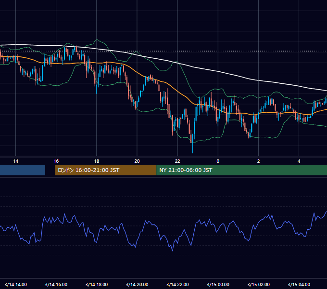
Task: Click the 4 hour axis label
Action: [x=299, y=161]
